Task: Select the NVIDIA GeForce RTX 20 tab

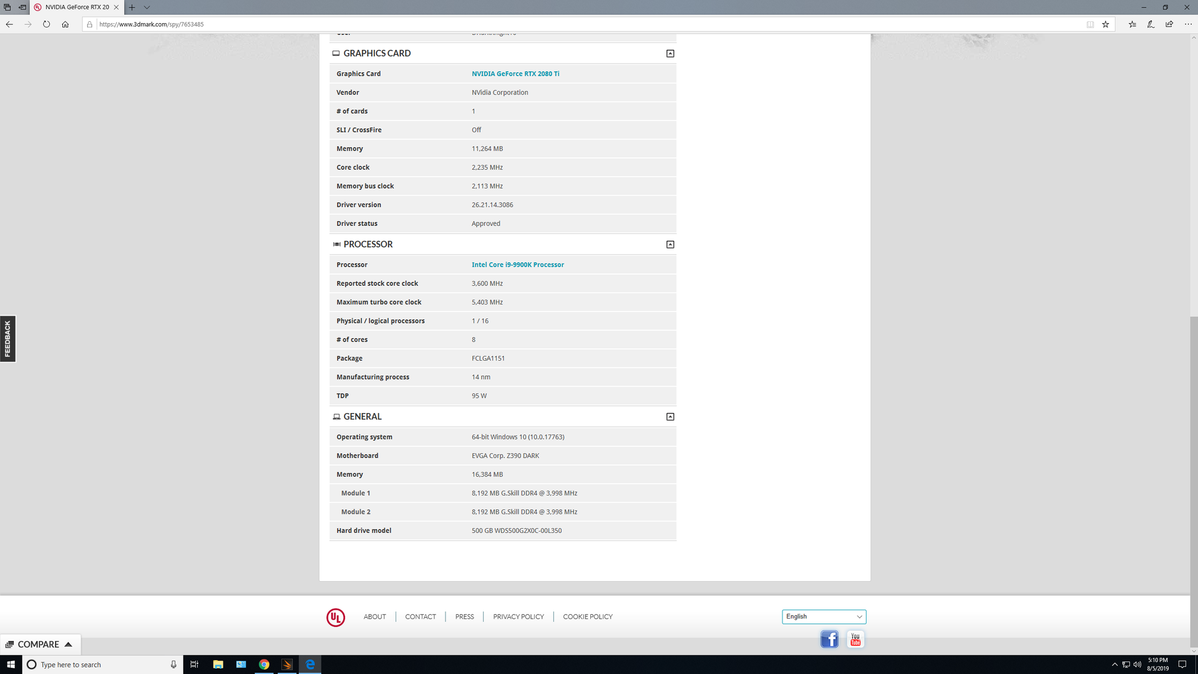Action: click(77, 7)
